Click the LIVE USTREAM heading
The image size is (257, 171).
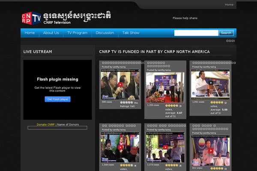pos(38,52)
